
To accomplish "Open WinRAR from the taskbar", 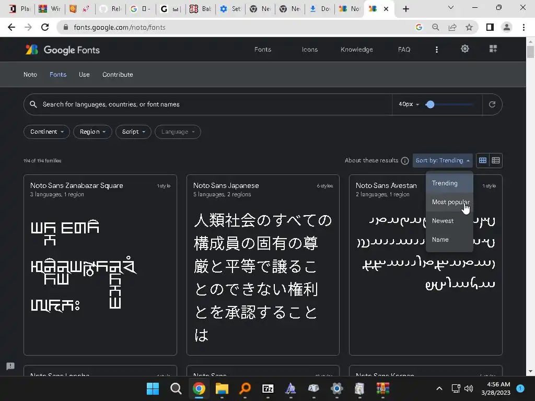I will click(x=383, y=388).
